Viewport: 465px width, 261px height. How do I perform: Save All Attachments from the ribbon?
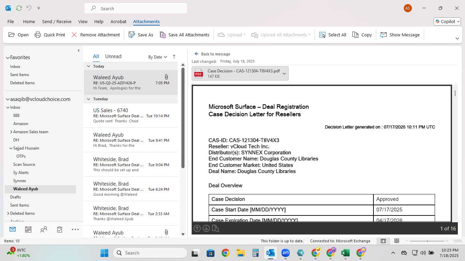(185, 35)
